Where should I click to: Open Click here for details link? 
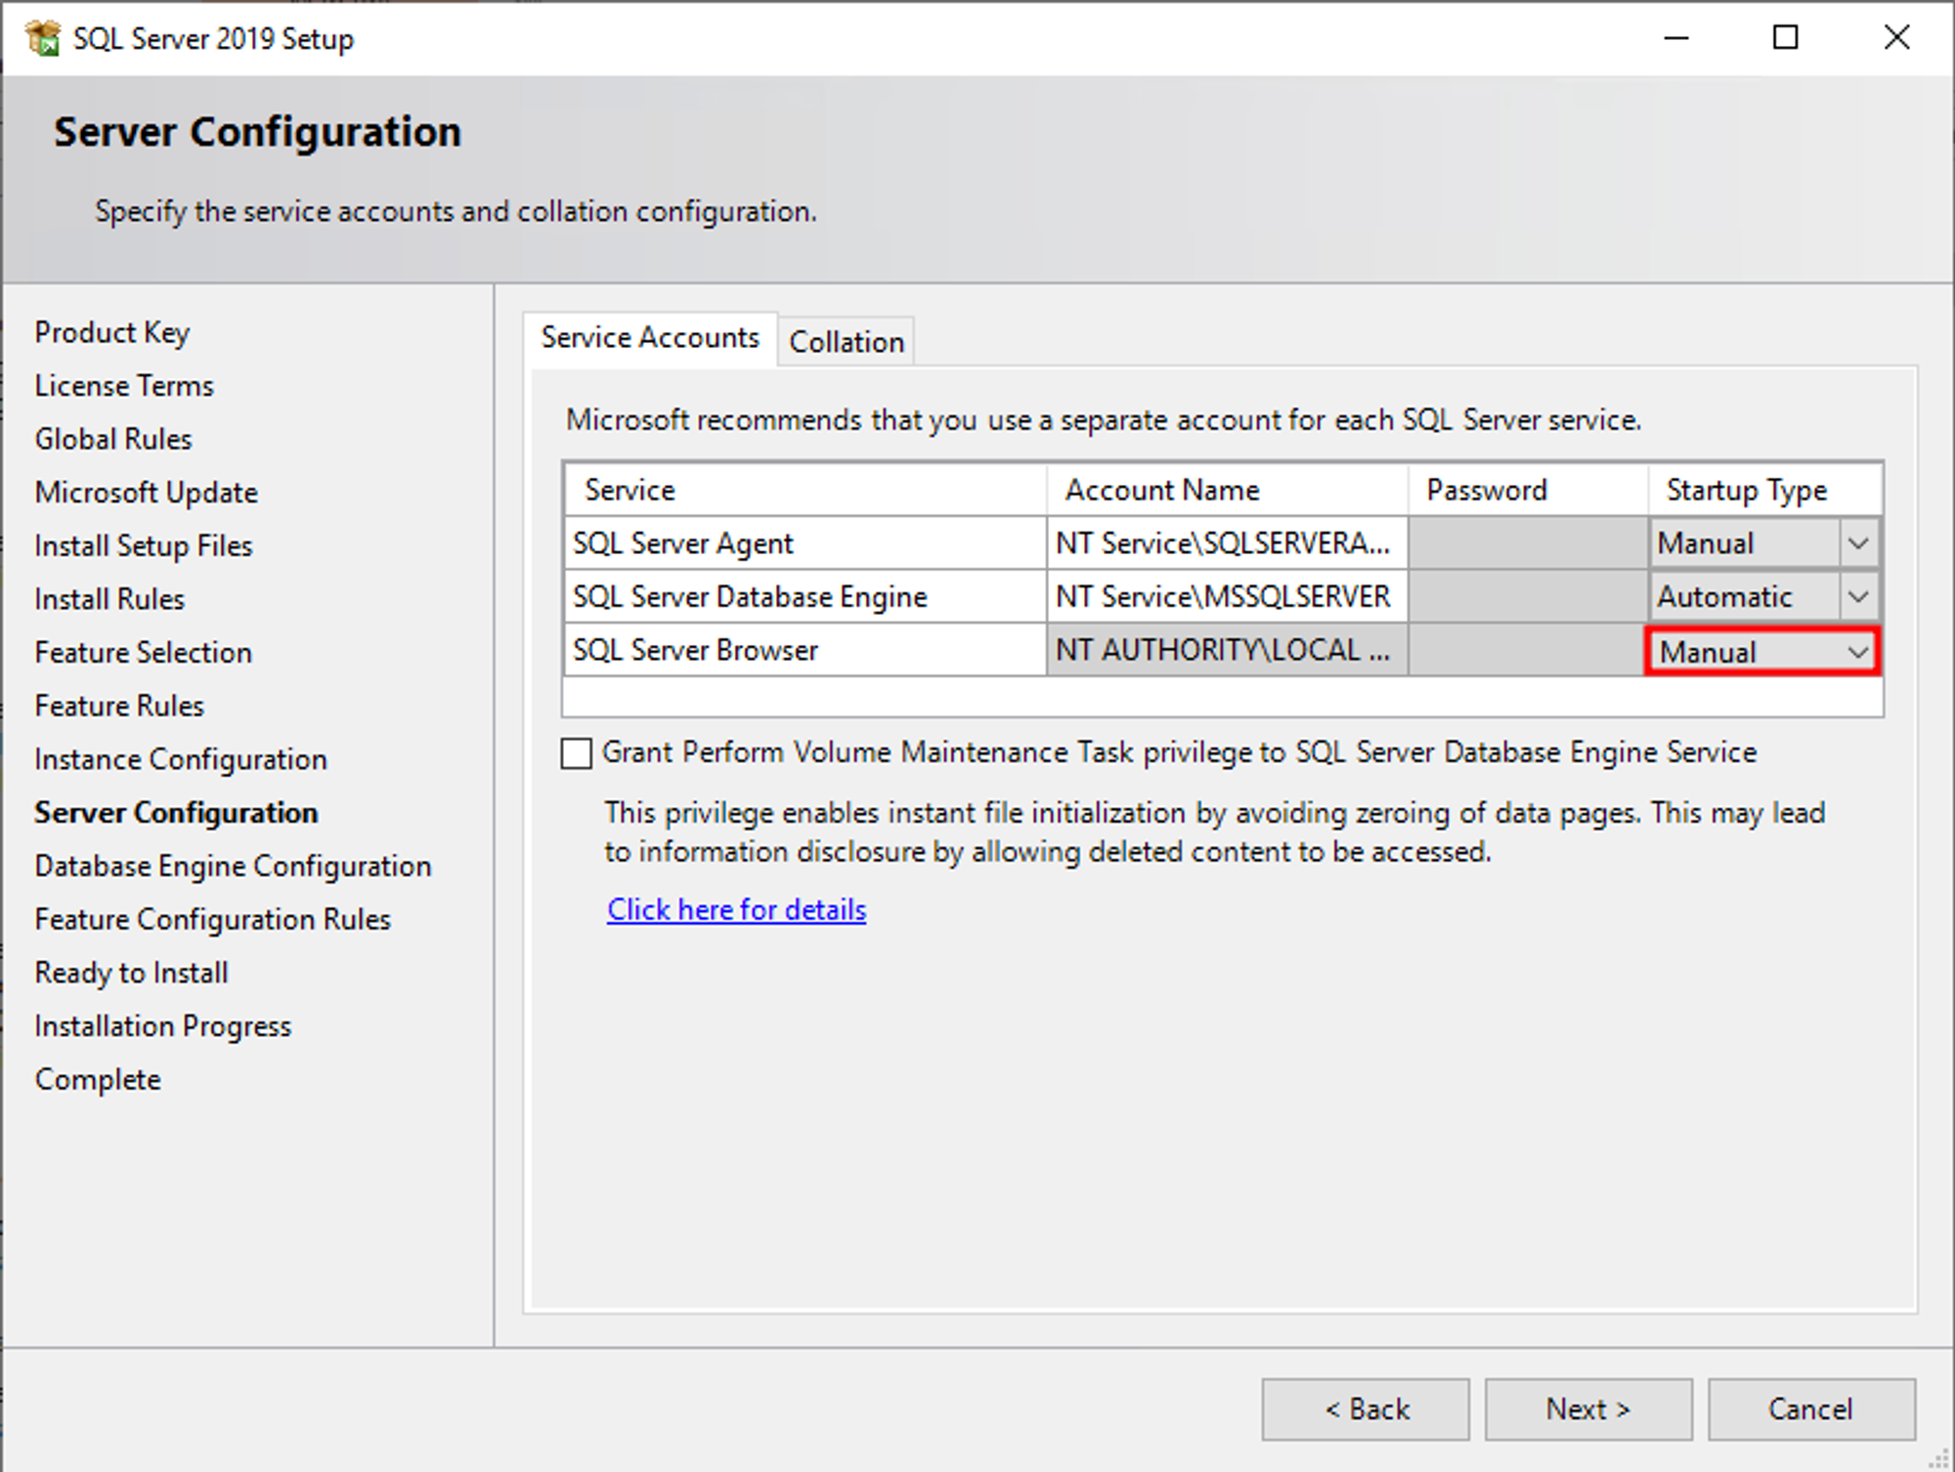[x=735, y=909]
